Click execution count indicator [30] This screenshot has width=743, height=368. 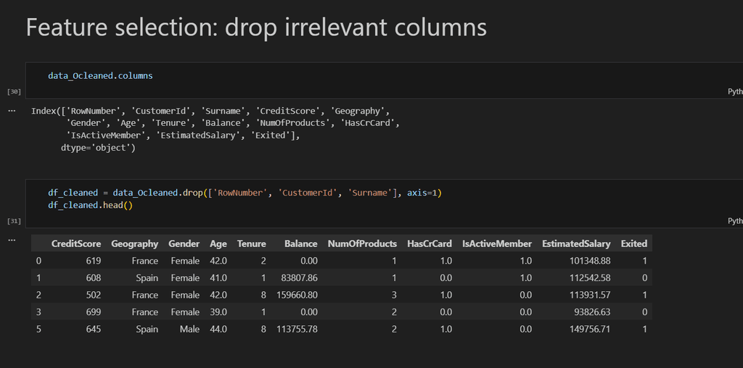click(14, 92)
